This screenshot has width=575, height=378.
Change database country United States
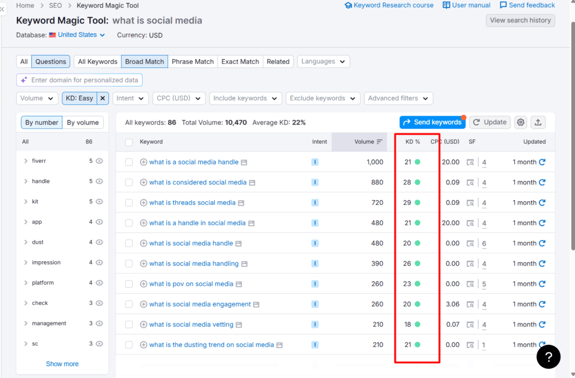click(x=81, y=35)
